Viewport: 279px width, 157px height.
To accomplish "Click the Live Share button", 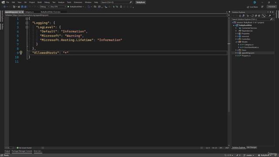I will (x=252, y=7).
